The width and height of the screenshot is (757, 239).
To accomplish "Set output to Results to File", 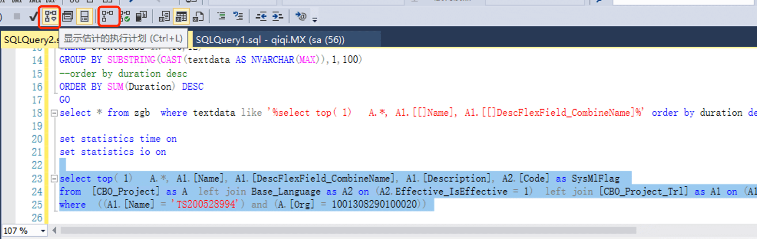I will (x=198, y=16).
